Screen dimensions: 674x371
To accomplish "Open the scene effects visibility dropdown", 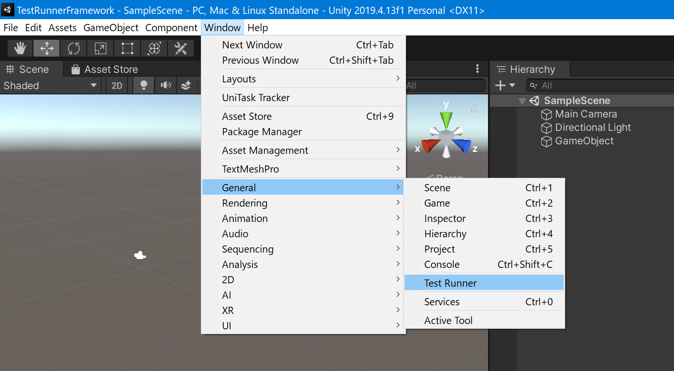I will [x=186, y=85].
